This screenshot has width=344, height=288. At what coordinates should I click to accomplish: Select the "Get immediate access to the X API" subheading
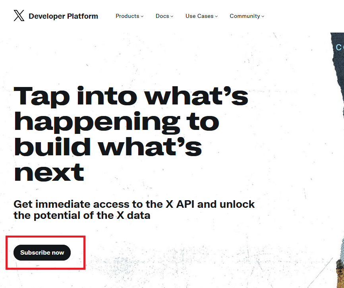134,210
